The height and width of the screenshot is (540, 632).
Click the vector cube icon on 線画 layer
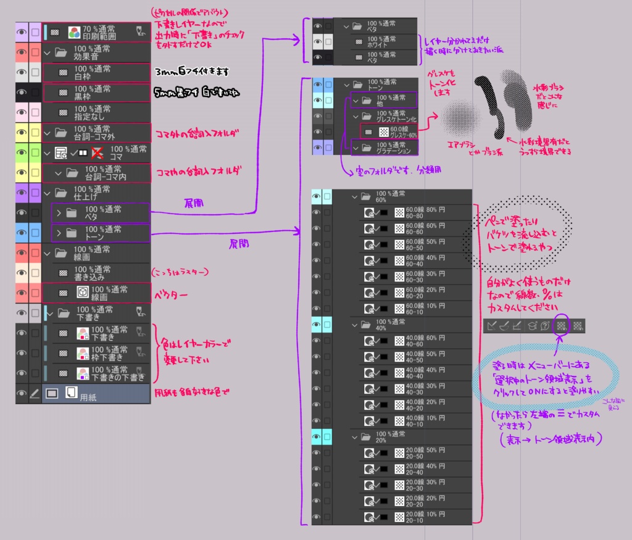(83, 292)
